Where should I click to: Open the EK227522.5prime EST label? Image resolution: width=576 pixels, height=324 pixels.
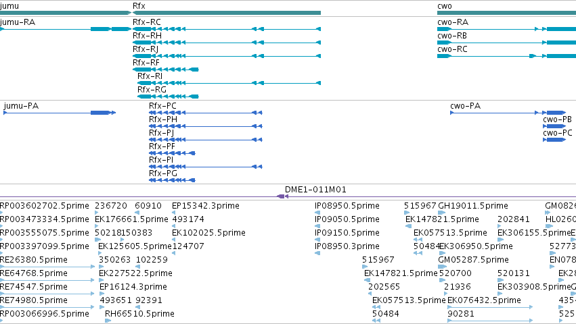pyautogui.click(x=135, y=273)
